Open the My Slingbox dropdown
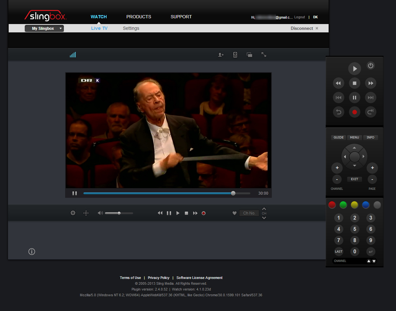 44,29
